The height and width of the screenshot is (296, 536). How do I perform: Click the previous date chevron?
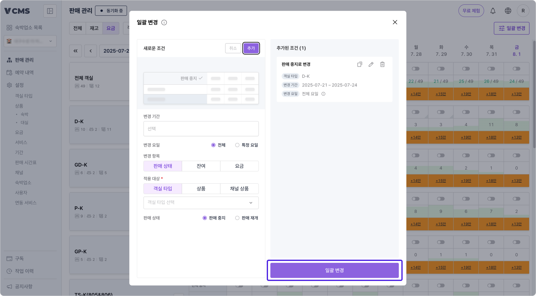tap(90, 51)
